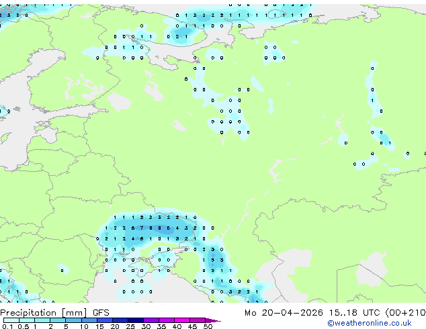Click the 2–5 mm legend swatch
The width and height of the screenshot is (426, 329).
tap(58, 320)
